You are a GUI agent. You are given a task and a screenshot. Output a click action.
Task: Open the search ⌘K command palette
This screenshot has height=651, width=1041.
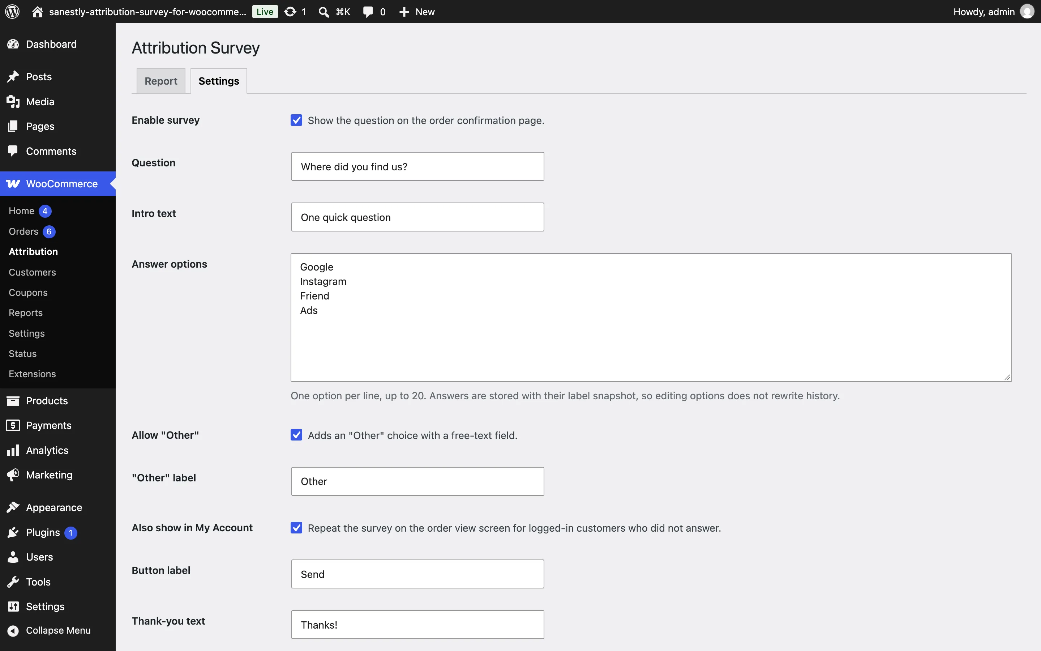(334, 12)
